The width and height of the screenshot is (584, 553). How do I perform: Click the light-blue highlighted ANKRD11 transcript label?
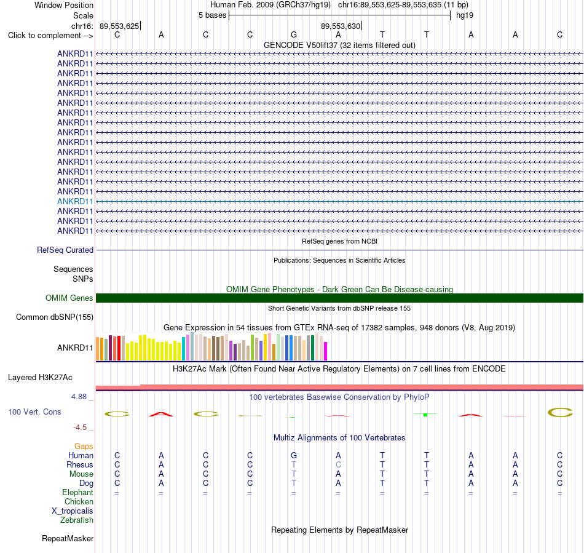[75, 201]
